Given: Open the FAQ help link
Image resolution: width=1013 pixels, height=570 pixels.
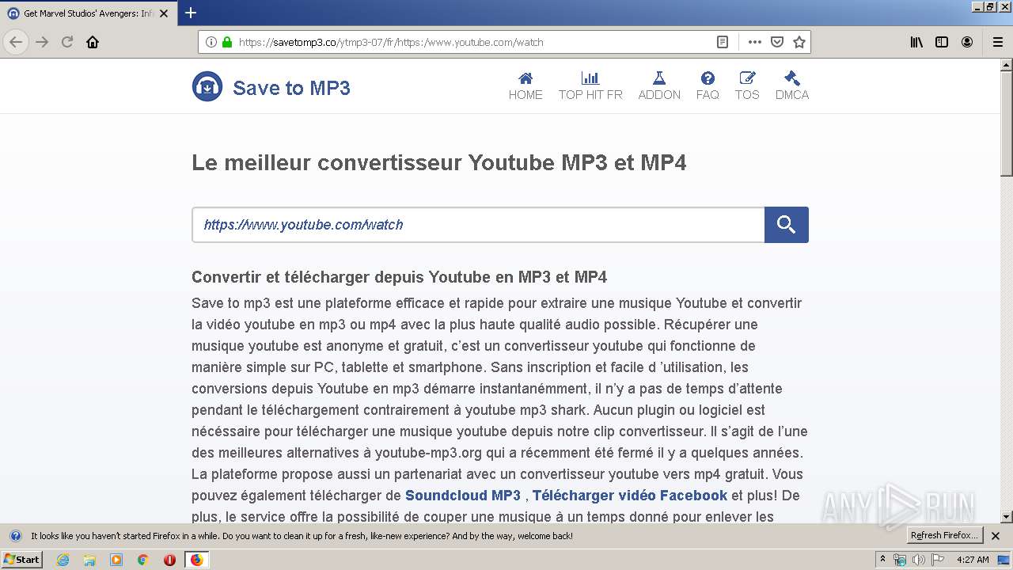Looking at the screenshot, I should [x=708, y=86].
